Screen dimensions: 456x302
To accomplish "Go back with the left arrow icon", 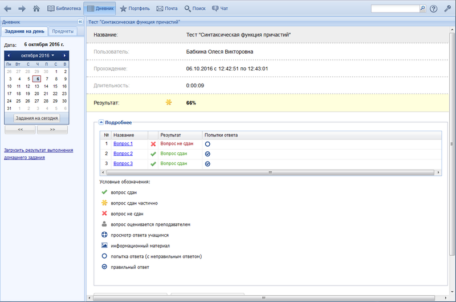I will (8, 9).
